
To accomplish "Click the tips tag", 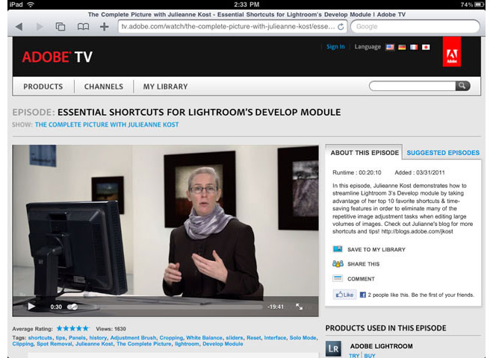I will [61, 338].
